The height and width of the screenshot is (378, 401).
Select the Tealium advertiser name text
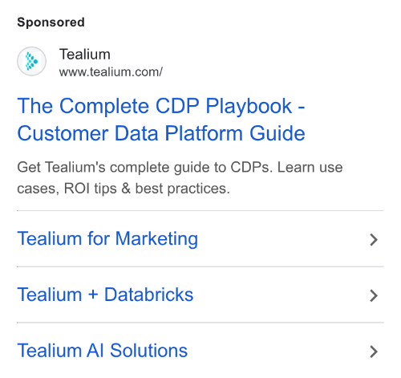tap(85, 55)
